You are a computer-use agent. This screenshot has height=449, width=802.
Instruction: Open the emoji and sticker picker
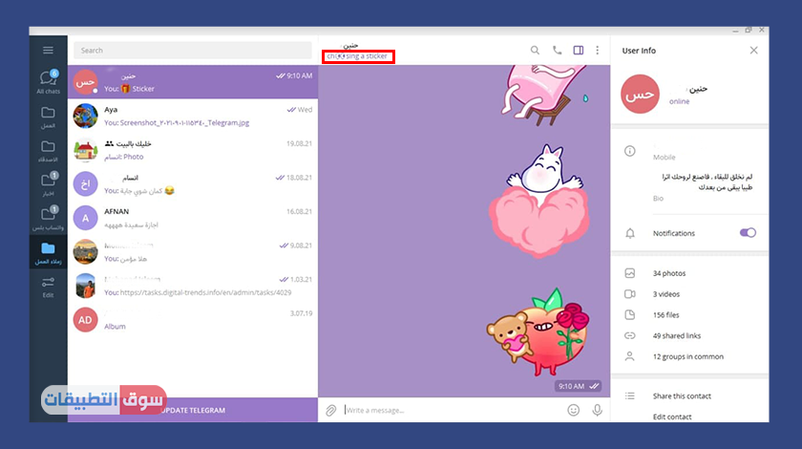(x=574, y=410)
